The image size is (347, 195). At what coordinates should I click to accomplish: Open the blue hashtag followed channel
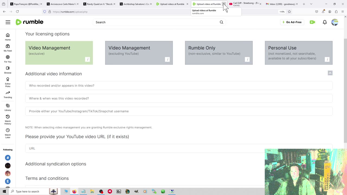pyautogui.click(x=8, y=158)
